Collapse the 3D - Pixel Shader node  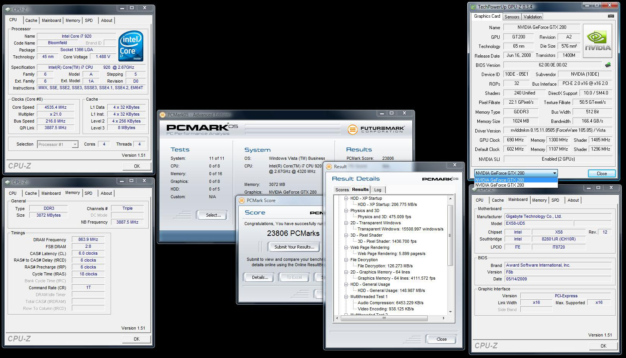(x=346, y=235)
